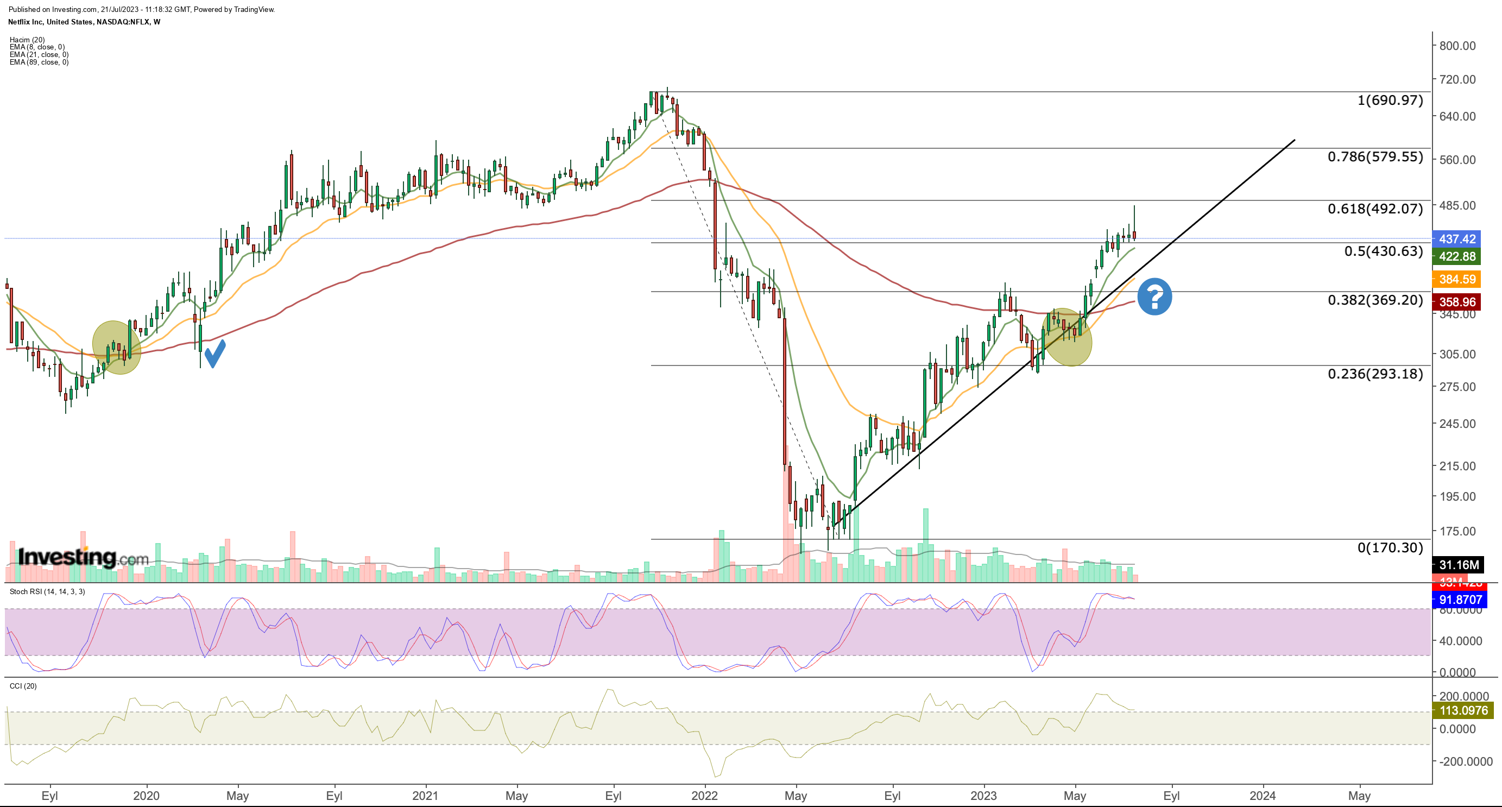Click the dark red 358.96 EMA tag
Screen dimensions: 1502x807
(x=1456, y=302)
